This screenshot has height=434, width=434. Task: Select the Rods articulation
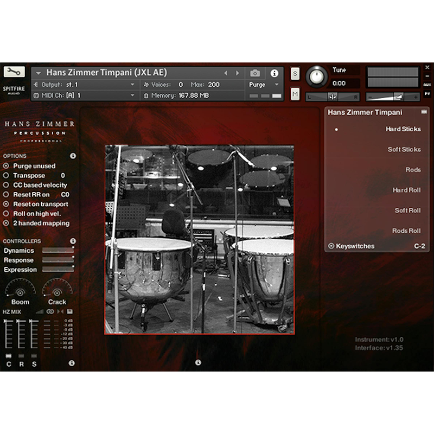click(x=413, y=170)
